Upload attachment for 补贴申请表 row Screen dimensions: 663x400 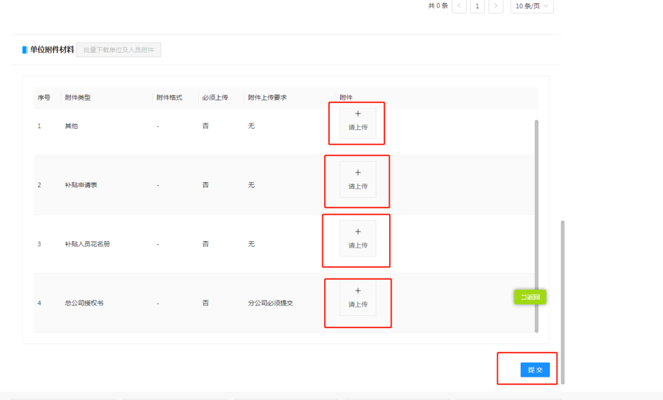point(358,179)
